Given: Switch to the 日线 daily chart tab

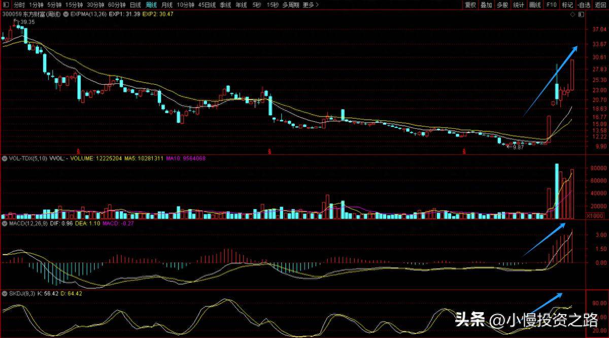Looking at the screenshot, I should [136, 5].
